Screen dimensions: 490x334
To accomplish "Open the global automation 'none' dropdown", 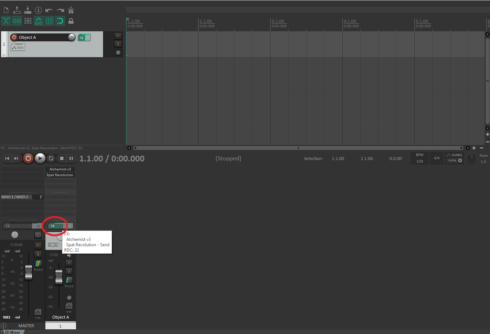I will point(455,160).
